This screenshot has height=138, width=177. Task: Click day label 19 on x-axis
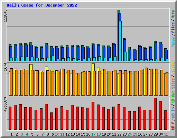coord(104,134)
